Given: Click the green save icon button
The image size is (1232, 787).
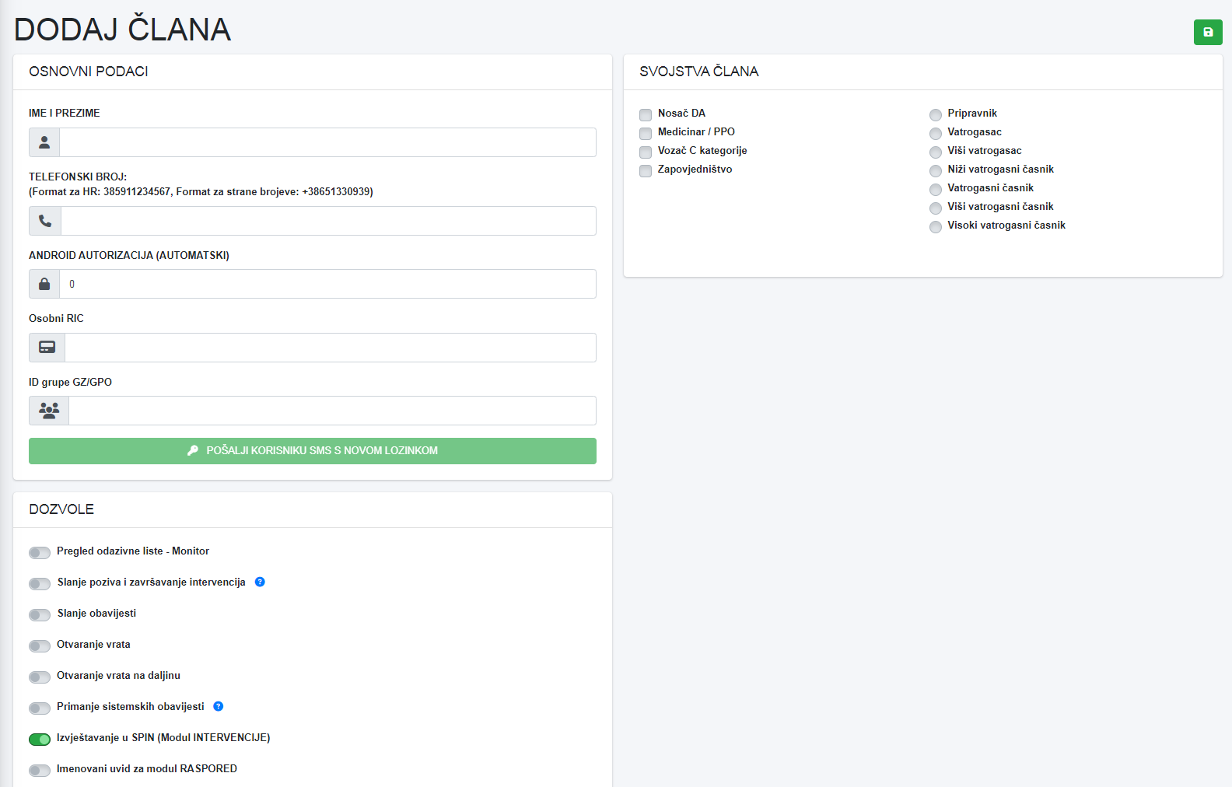Looking at the screenshot, I should point(1207,32).
